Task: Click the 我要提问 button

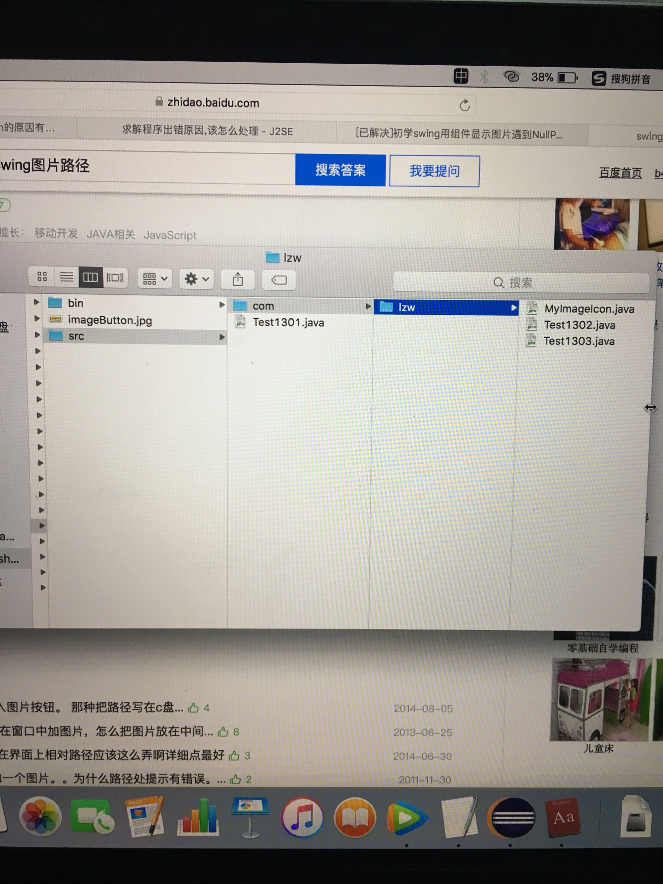Action: pos(434,171)
